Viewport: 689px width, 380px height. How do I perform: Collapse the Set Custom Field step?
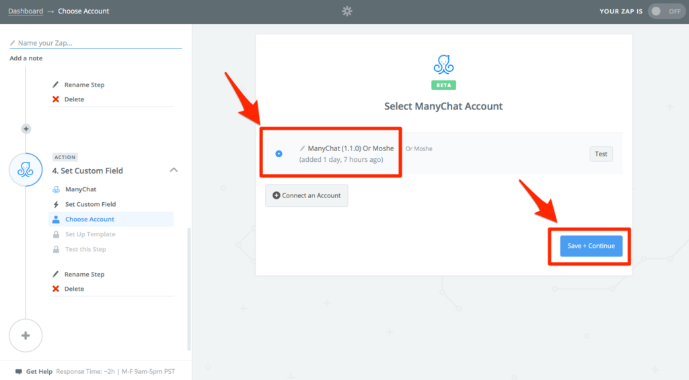174,170
